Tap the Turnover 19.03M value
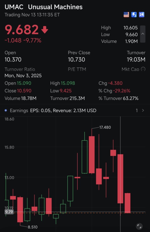 coord(136,59)
